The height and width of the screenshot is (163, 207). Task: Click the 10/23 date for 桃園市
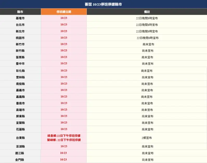point(64,38)
